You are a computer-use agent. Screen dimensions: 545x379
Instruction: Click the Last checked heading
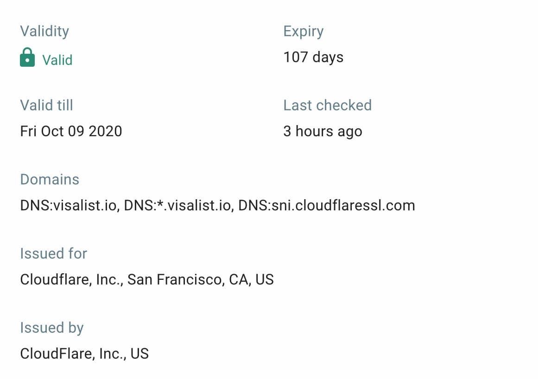[x=327, y=105]
